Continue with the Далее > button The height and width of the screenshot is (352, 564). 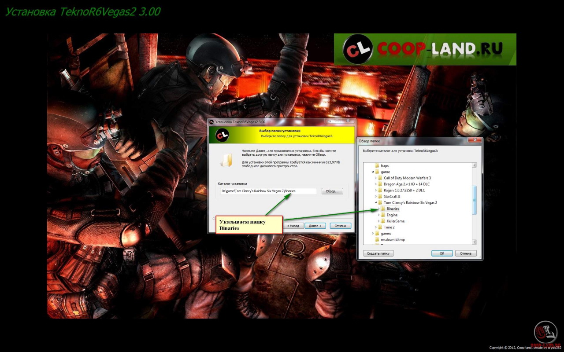point(315,226)
